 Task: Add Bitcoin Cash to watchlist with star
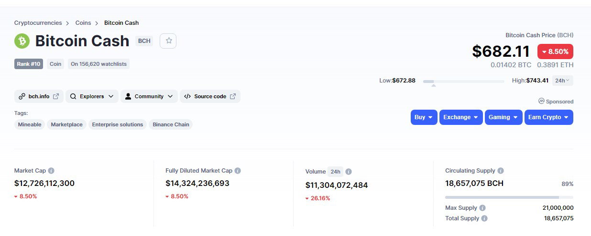tap(168, 41)
